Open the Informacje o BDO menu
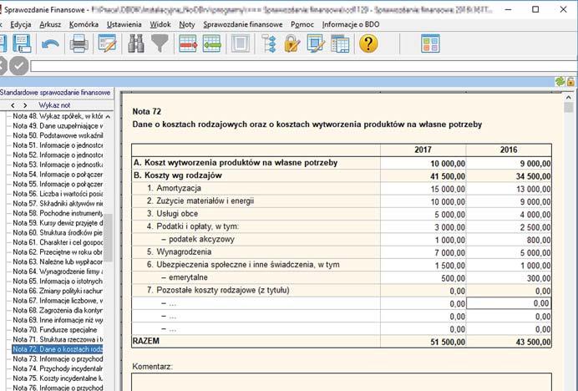578x391 pixels. tap(351, 24)
